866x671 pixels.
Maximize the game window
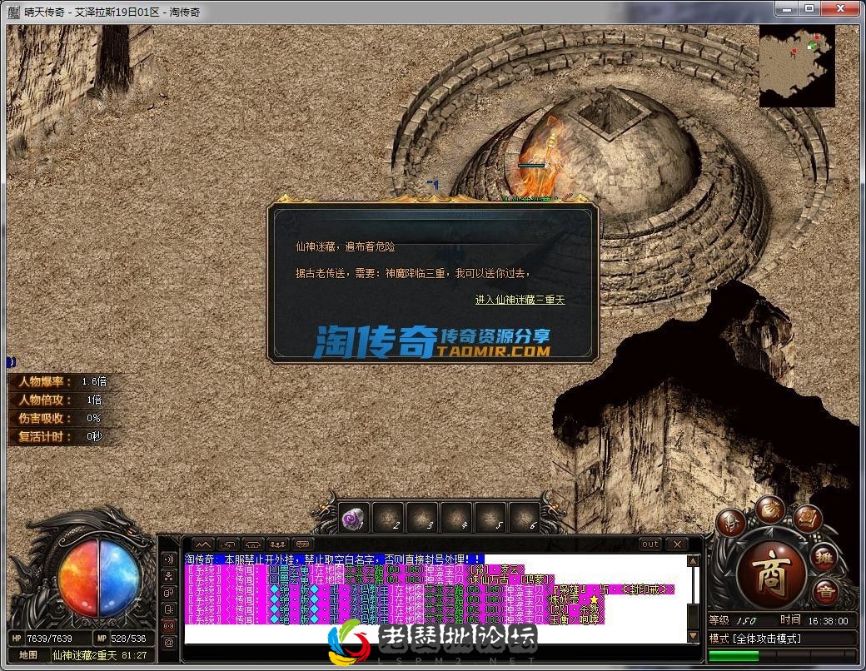(809, 9)
